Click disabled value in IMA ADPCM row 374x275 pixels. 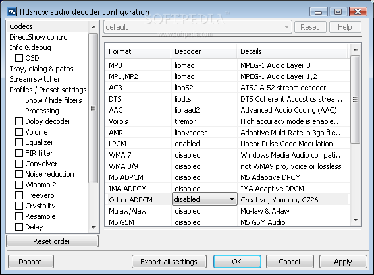tap(188, 189)
